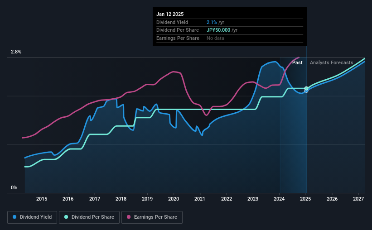Click the 2017 x-axis label

coord(94,199)
